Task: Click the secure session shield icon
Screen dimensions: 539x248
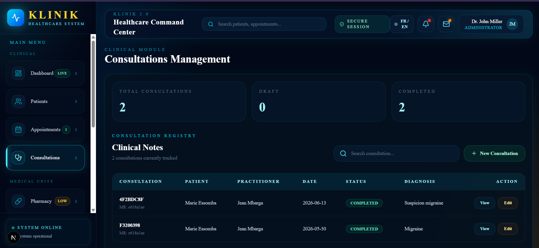Action: 342,24
